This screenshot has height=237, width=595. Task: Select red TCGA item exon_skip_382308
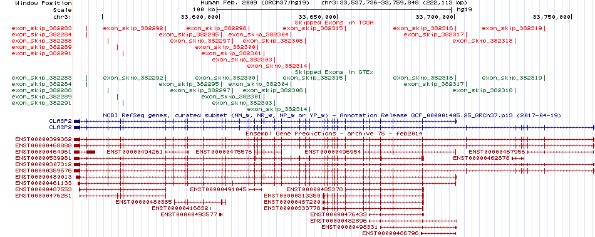(x=273, y=41)
